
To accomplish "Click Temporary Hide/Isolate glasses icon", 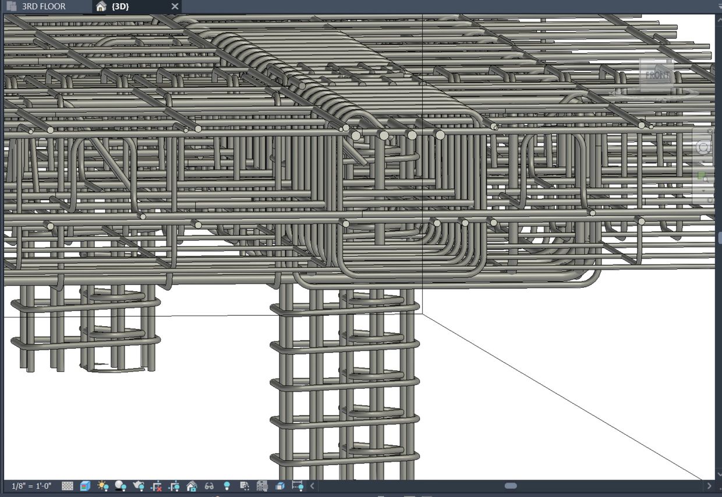I will (x=209, y=486).
